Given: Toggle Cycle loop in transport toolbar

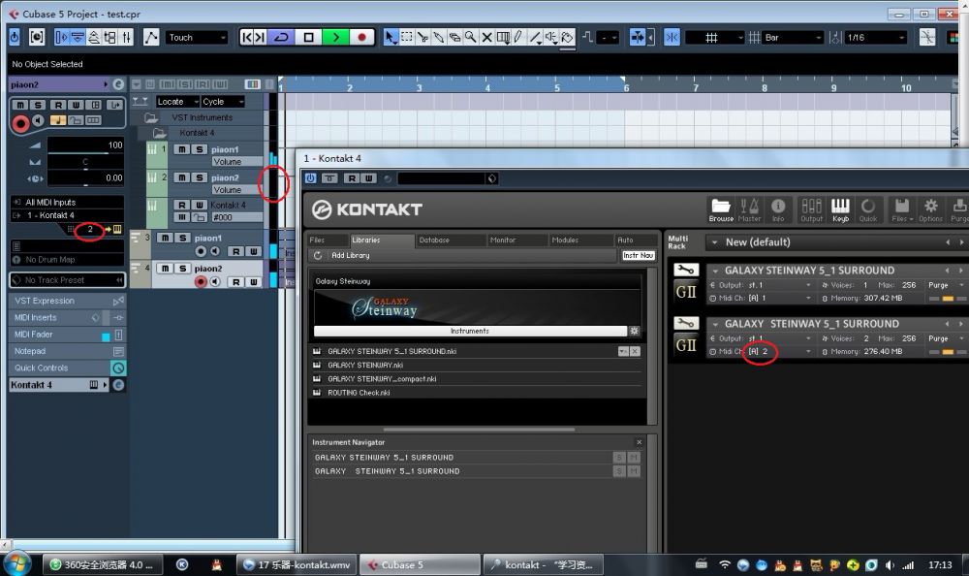Looking at the screenshot, I should pos(281,37).
